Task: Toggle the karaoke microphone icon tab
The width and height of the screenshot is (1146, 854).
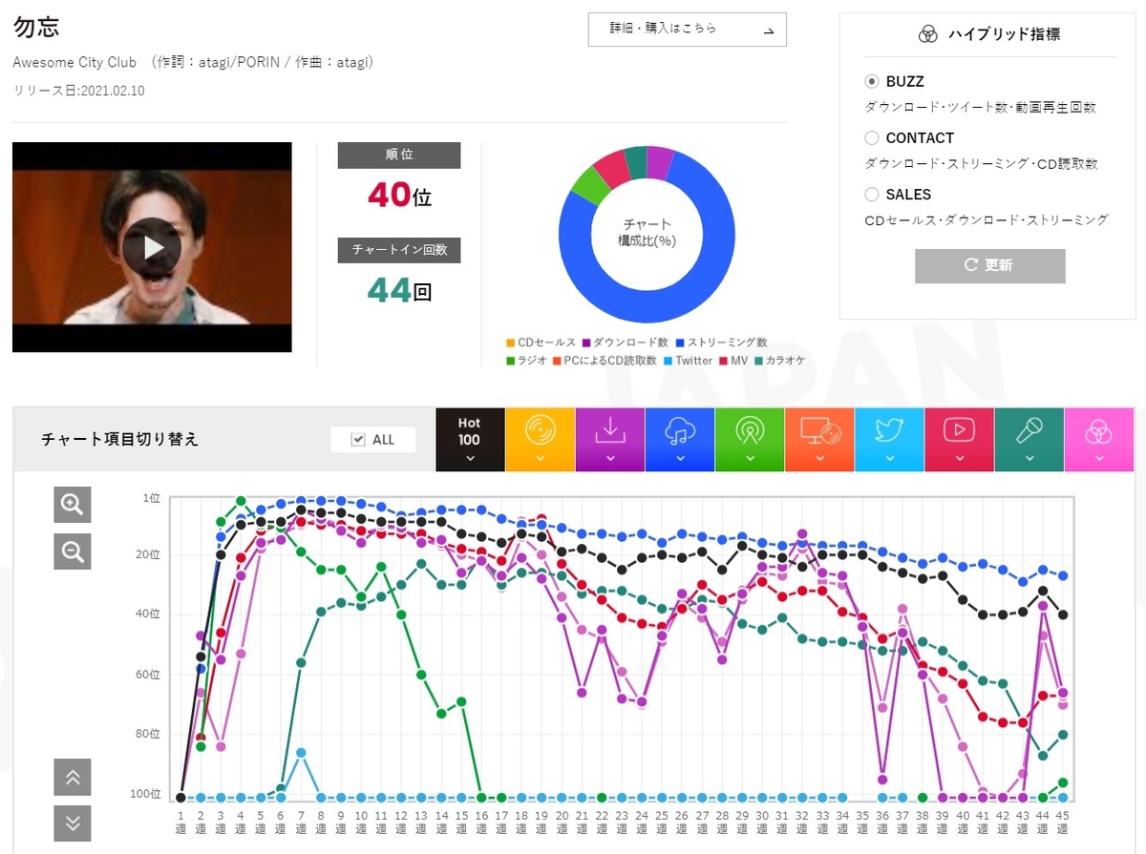Action: [1029, 440]
